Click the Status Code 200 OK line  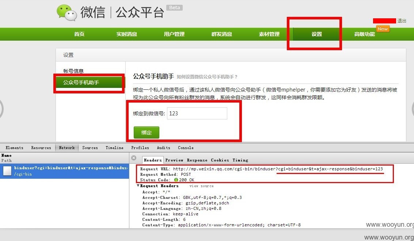tap(167, 180)
